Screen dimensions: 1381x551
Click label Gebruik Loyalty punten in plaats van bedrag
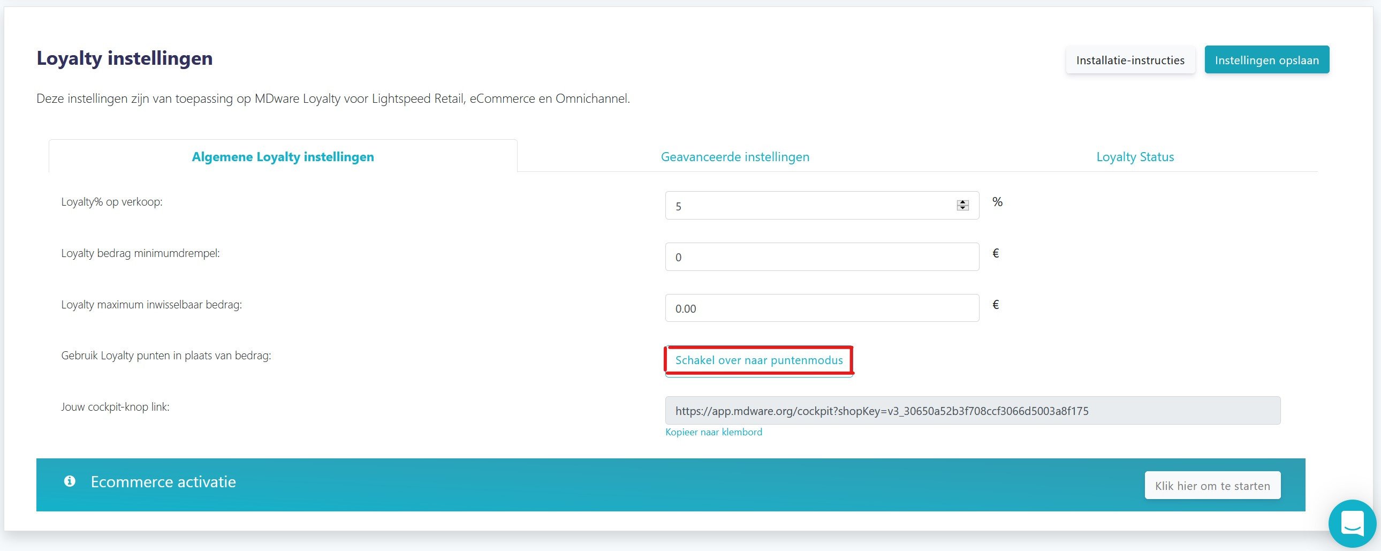click(166, 356)
